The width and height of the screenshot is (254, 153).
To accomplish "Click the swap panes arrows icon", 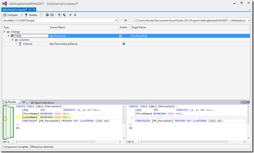I will pyautogui.click(x=24, y=102).
